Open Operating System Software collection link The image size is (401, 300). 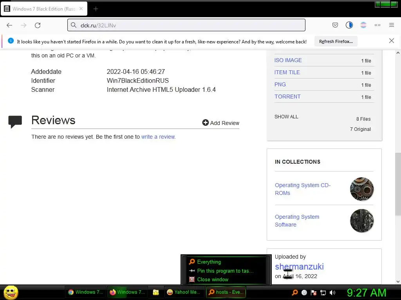(x=297, y=221)
